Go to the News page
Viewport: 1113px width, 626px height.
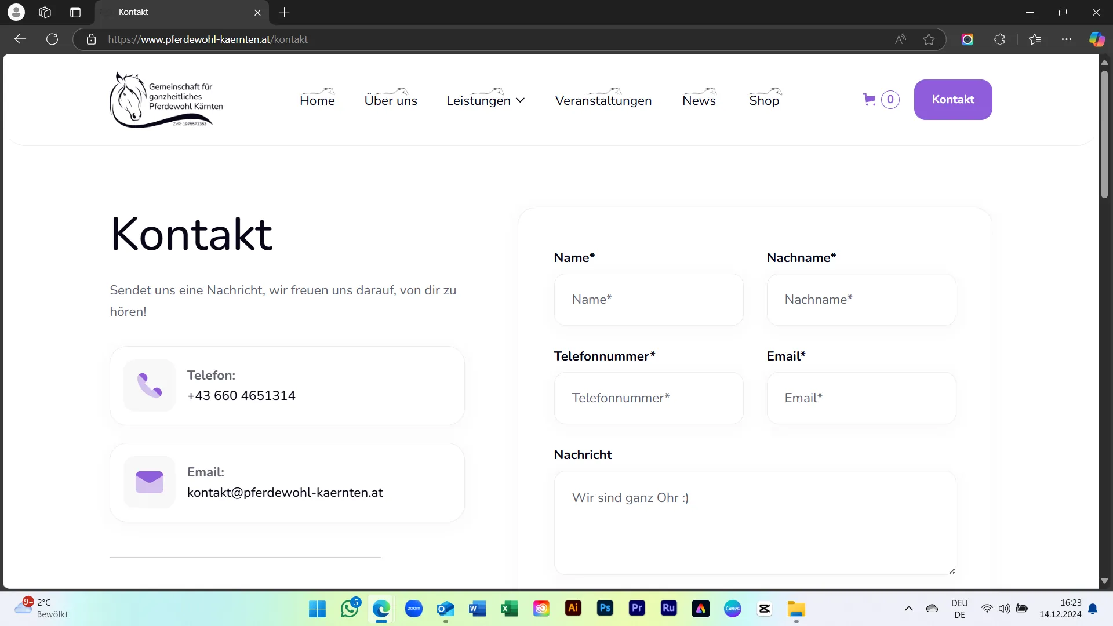699,100
